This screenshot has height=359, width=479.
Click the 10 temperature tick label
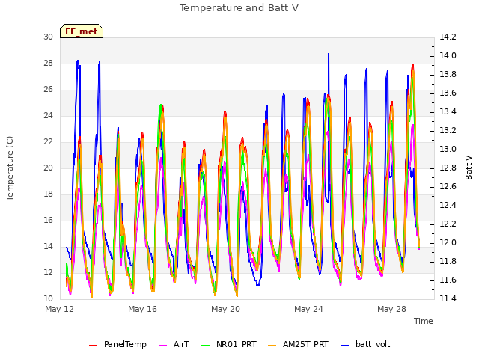48,298
